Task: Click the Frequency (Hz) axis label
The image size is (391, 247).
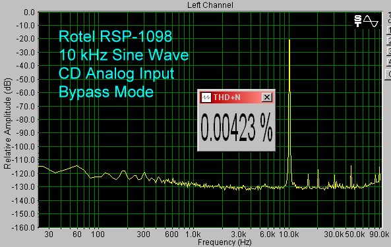Action: [x=224, y=242]
